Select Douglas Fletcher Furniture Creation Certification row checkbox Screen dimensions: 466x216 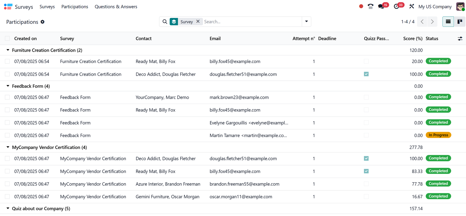tap(7, 74)
